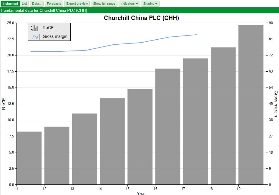Screen dimensions: 279x195
Task: Select the Gross margin legend label
Action: 55,36
